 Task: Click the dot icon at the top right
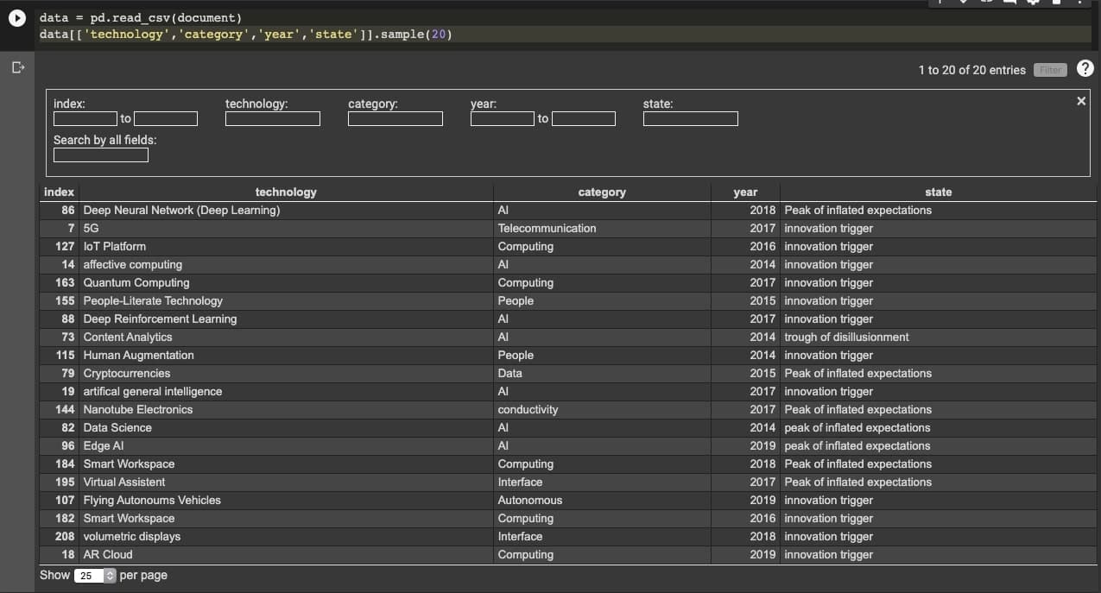click(1080, 4)
